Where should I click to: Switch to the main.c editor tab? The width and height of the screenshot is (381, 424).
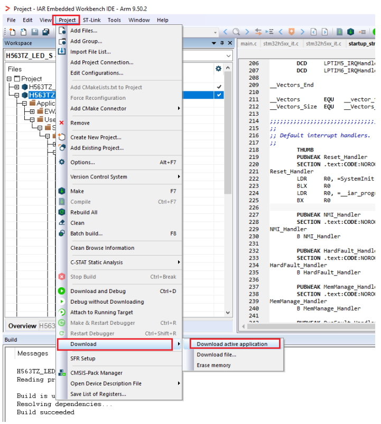point(248,43)
